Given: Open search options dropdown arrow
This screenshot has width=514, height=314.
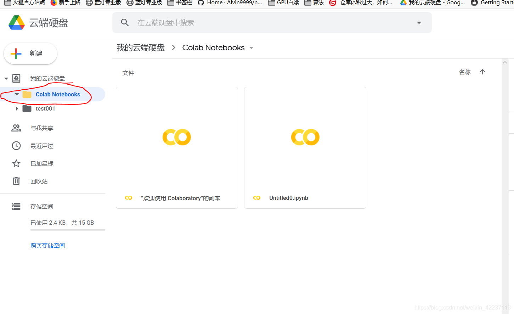Looking at the screenshot, I should tap(419, 23).
